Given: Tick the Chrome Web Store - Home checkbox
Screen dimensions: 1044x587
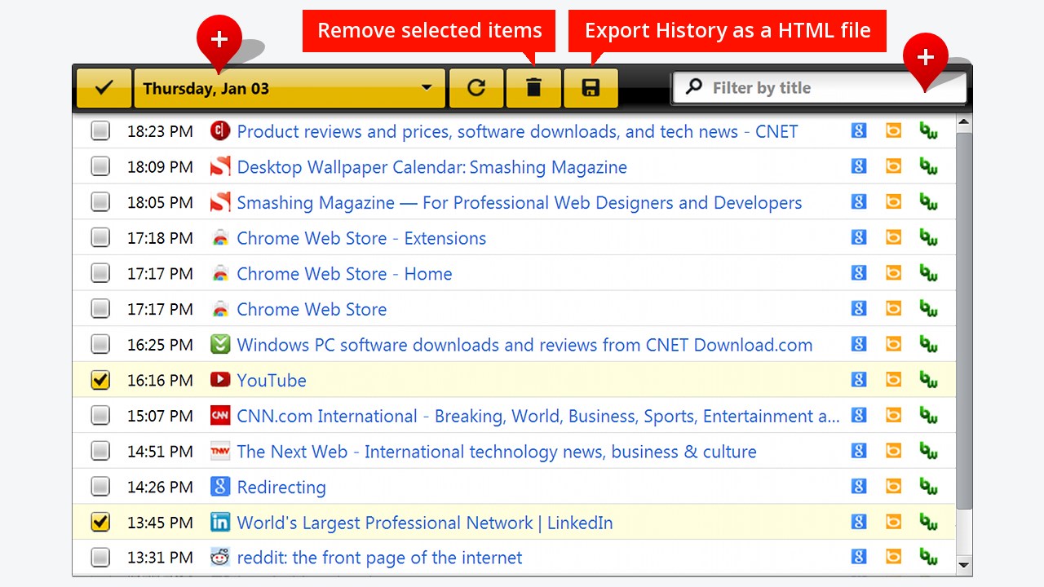Looking at the screenshot, I should click(100, 273).
